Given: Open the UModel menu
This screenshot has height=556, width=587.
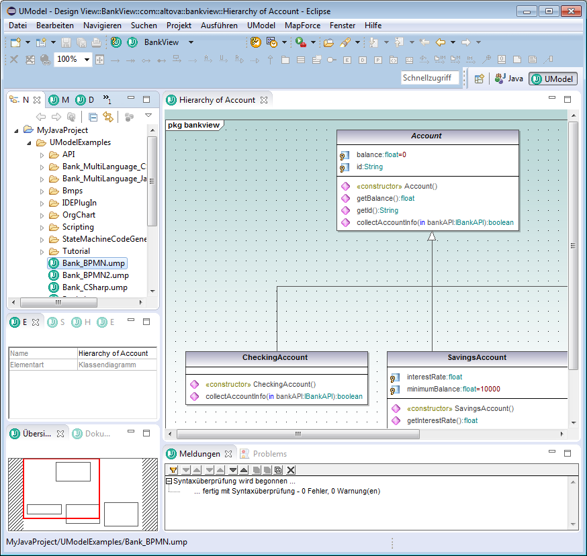Looking at the screenshot, I should [x=261, y=25].
